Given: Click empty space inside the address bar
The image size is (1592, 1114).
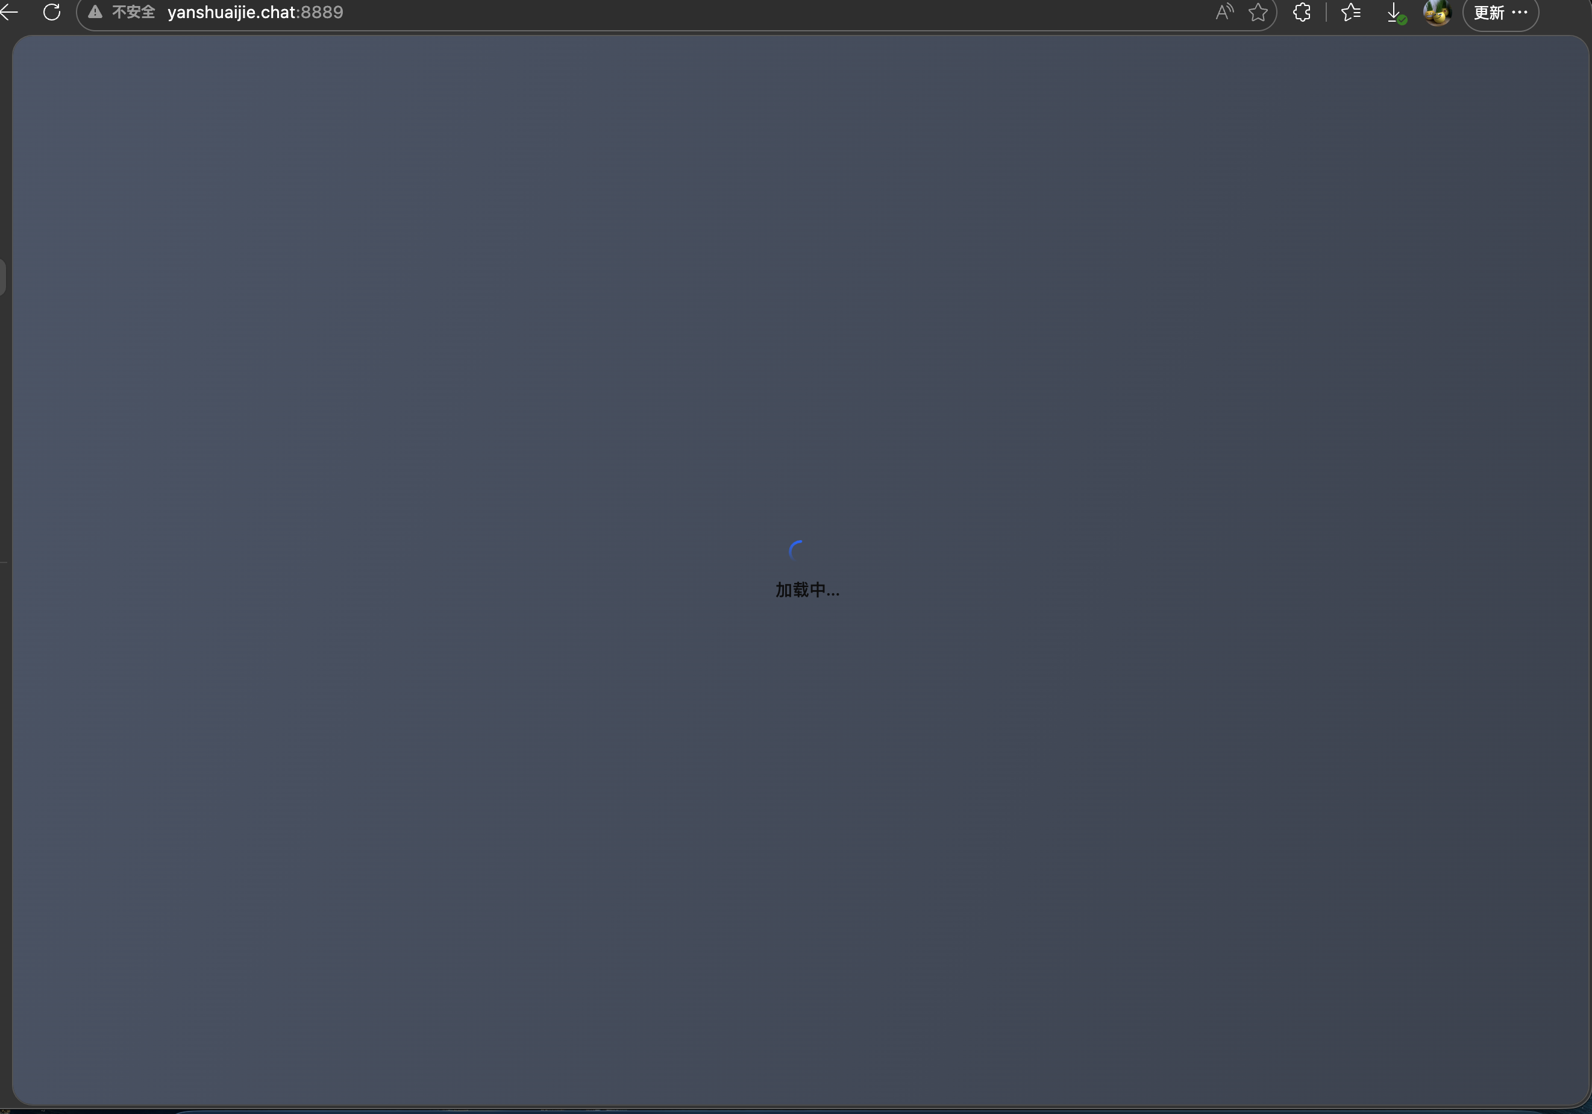Looking at the screenshot, I should [x=763, y=13].
